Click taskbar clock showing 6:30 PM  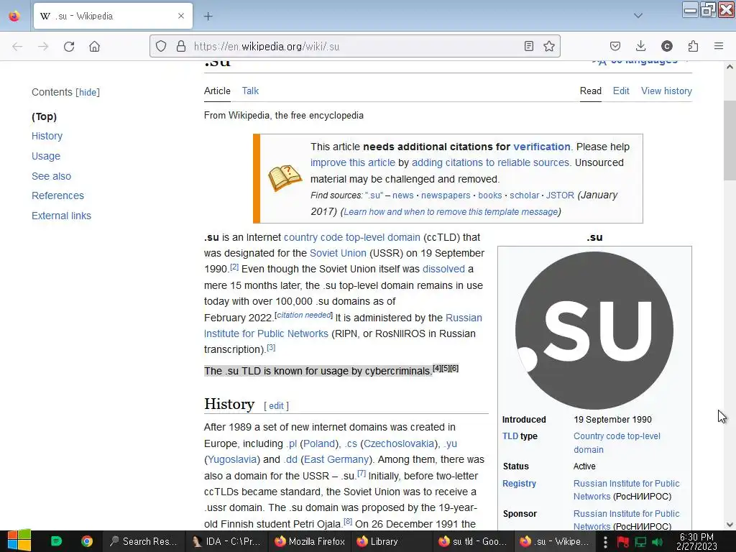click(x=696, y=542)
